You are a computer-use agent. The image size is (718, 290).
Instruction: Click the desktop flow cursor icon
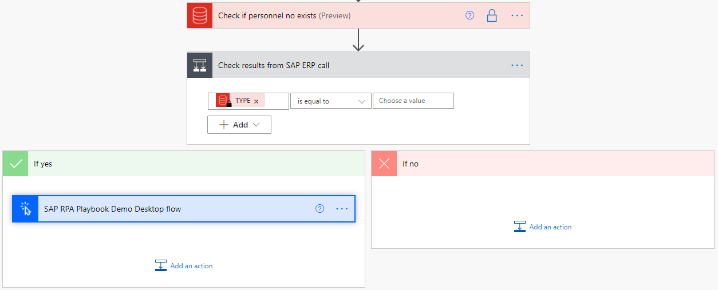pyautogui.click(x=25, y=209)
